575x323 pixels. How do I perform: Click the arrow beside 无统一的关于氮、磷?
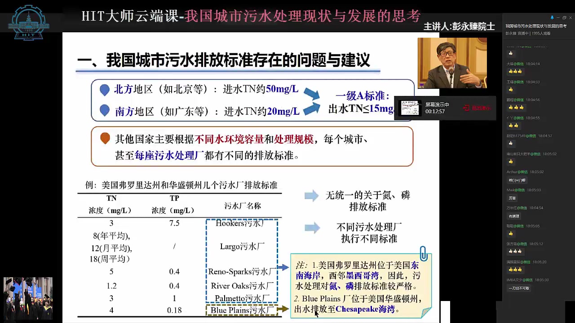(x=311, y=196)
